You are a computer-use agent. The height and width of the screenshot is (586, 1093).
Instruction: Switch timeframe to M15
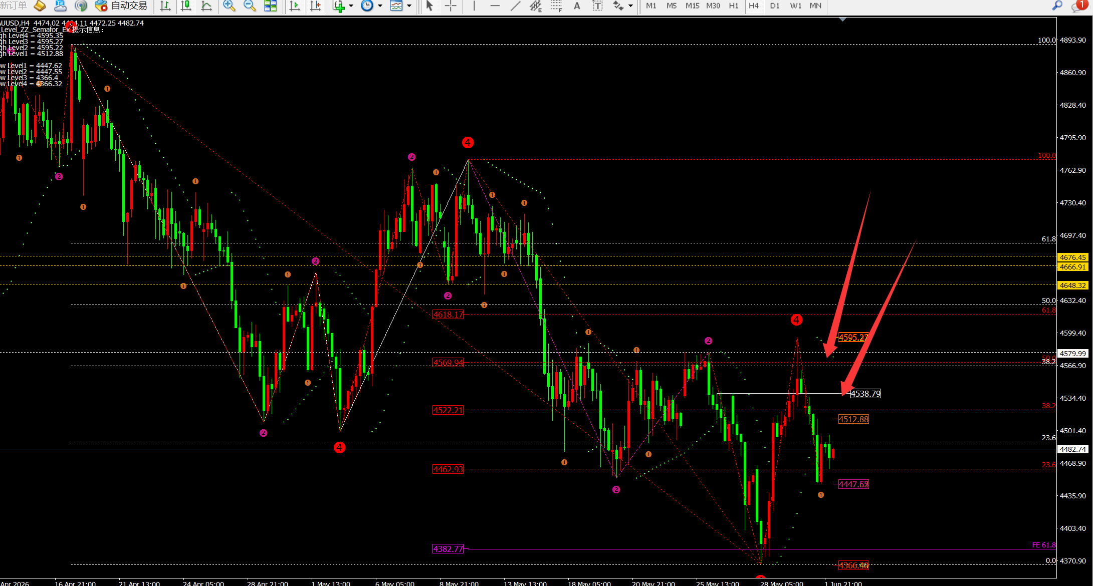point(693,6)
